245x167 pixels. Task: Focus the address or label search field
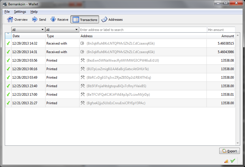143,30
